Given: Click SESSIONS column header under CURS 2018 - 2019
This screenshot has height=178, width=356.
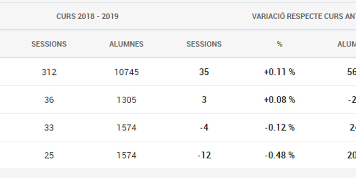Looking at the screenshot, I should [49, 44].
